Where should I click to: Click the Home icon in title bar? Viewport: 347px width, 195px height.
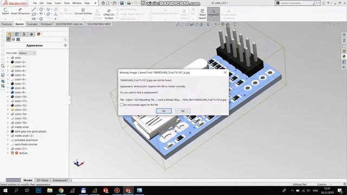click(103, 3)
